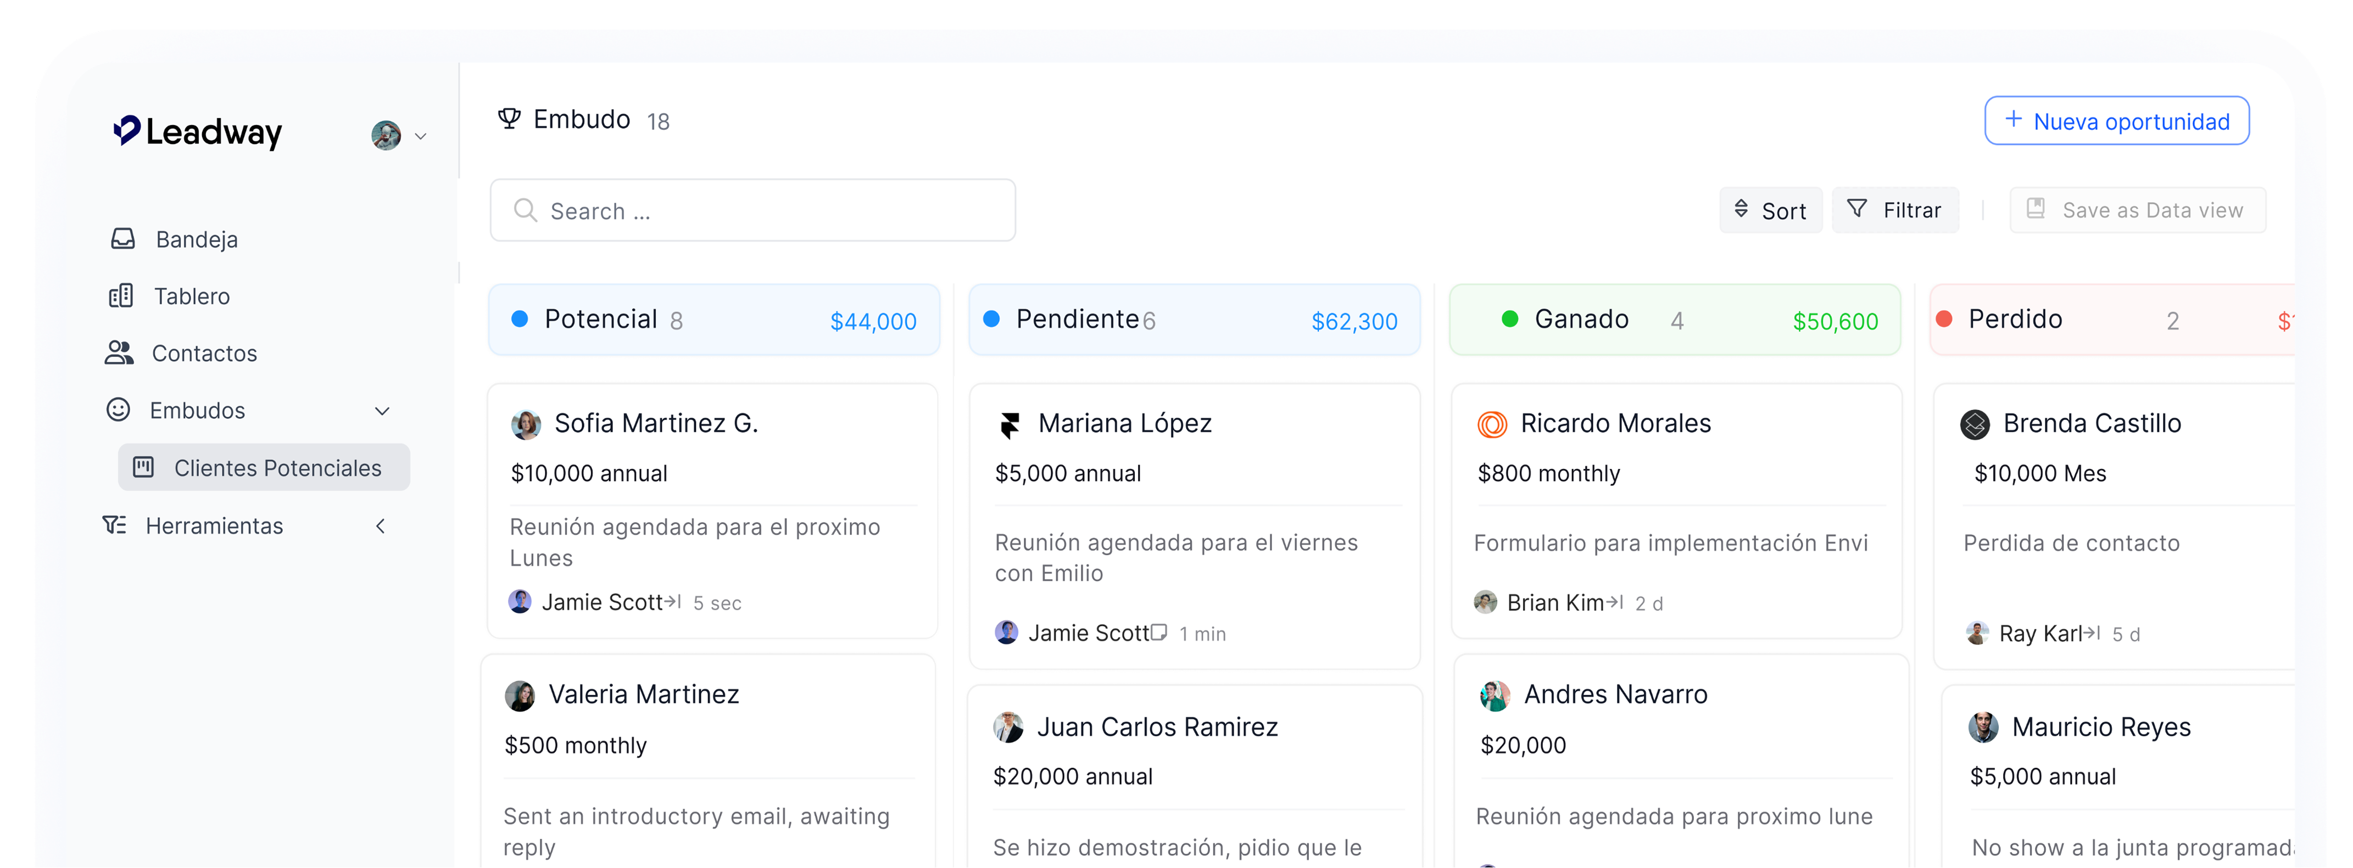Go to Tablero
Screen dimensions: 2353x868
[192, 296]
